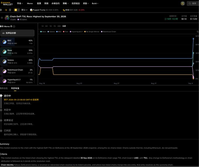Click the BSC token avatar icon
This screenshot has height=167, width=199.
point(4,42)
